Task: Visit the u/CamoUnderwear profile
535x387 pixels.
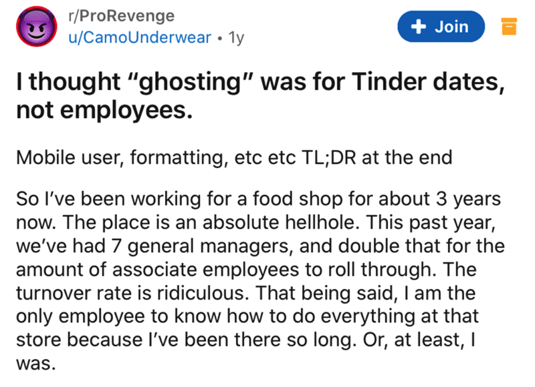Action: pos(140,37)
